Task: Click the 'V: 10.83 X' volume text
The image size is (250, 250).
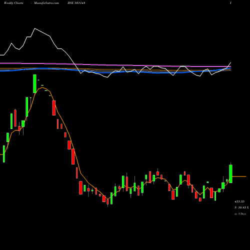Action: click(x=241, y=207)
